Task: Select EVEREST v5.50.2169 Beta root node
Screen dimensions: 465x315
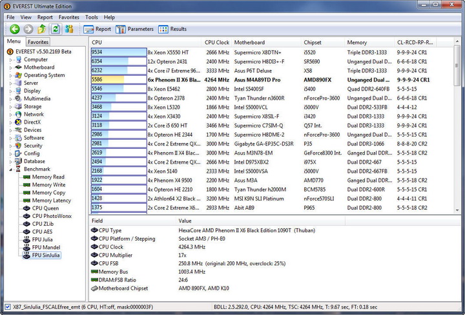Action: (43, 52)
